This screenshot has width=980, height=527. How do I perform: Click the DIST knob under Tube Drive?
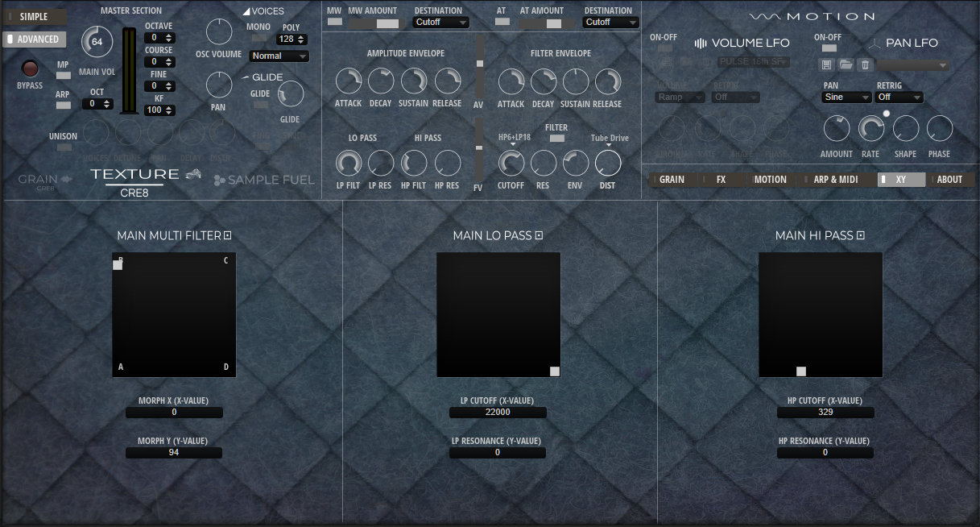click(608, 164)
